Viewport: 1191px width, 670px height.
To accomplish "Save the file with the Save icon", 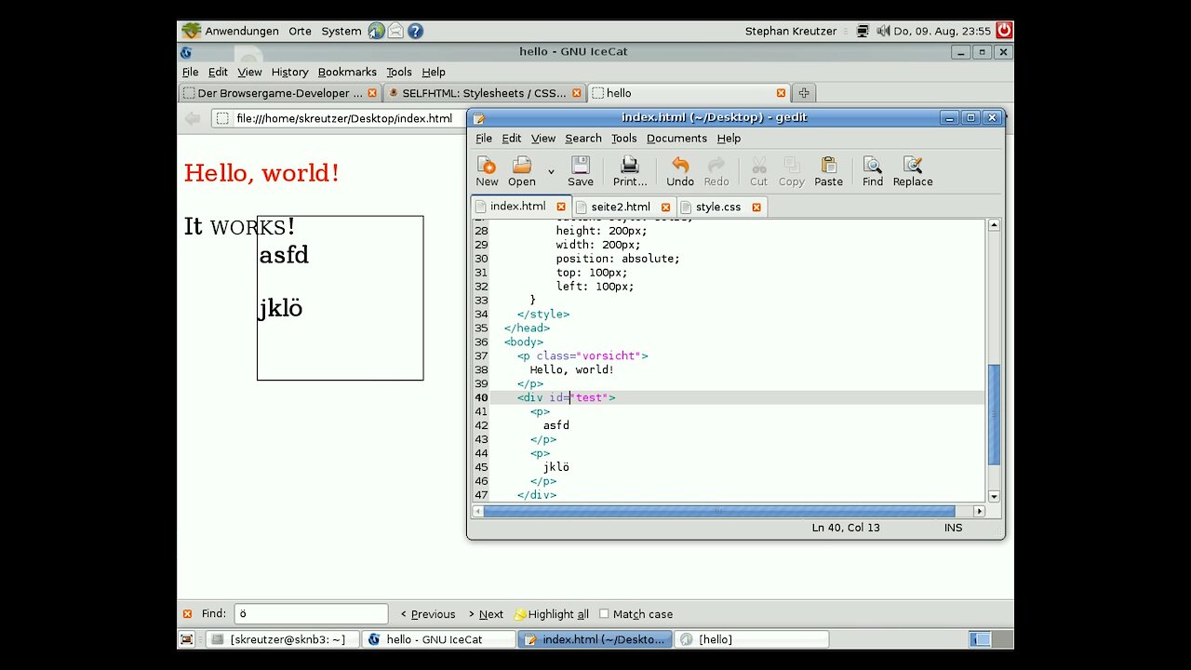I will (x=581, y=171).
